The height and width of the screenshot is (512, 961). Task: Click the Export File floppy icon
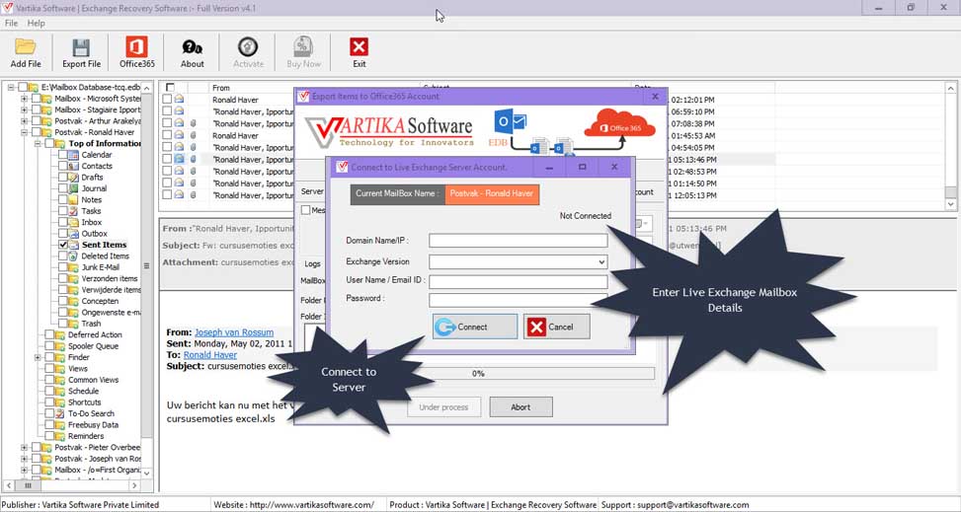pos(81,47)
